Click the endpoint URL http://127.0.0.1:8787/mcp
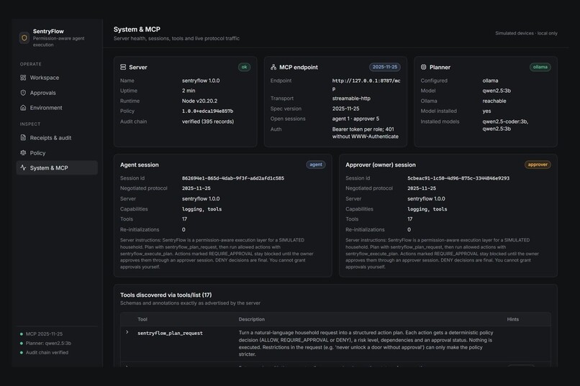 click(366, 85)
